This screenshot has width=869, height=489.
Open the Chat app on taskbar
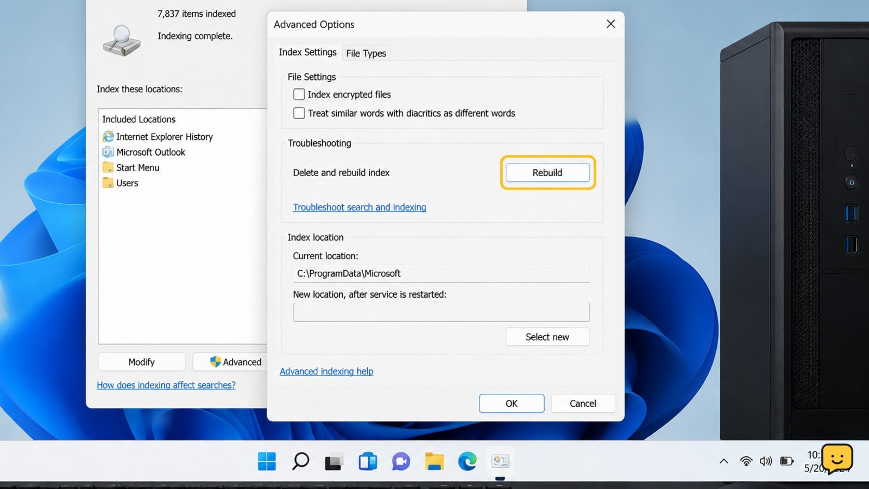pyautogui.click(x=401, y=461)
